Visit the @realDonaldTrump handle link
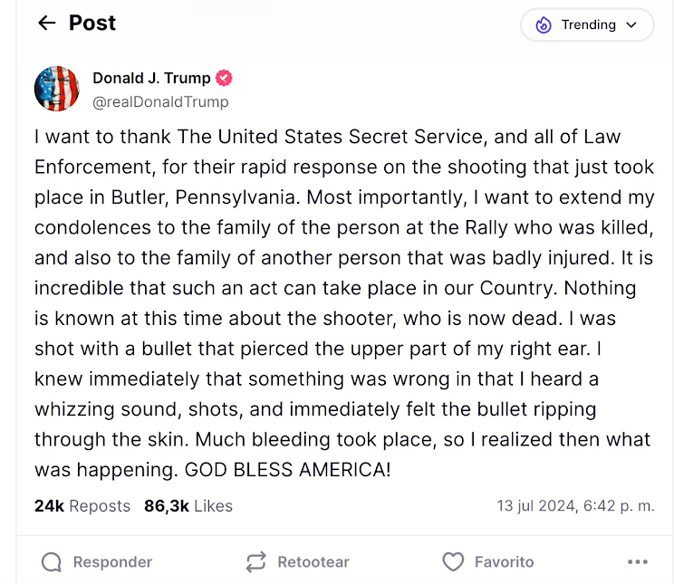The height and width of the screenshot is (584, 674). coord(160,101)
